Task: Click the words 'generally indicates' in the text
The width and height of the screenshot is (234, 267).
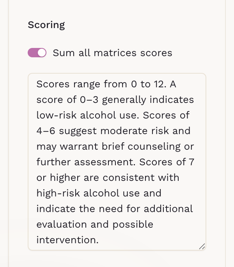Action: coord(148,100)
